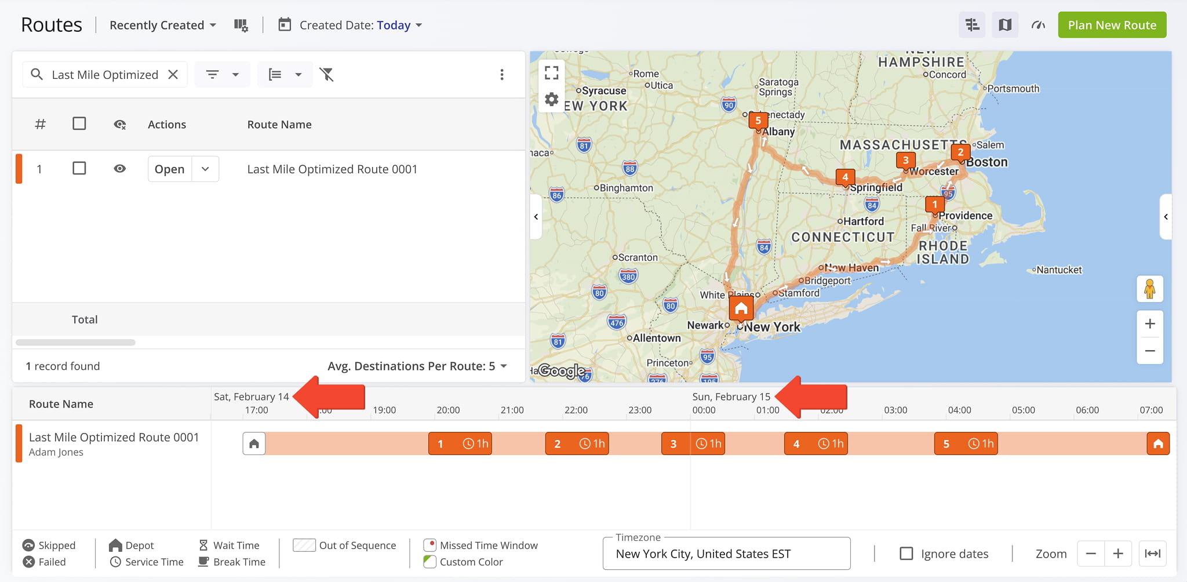Viewport: 1187px width, 582px height.
Task: Open the speedometer dashboard icon
Action: 1038,25
